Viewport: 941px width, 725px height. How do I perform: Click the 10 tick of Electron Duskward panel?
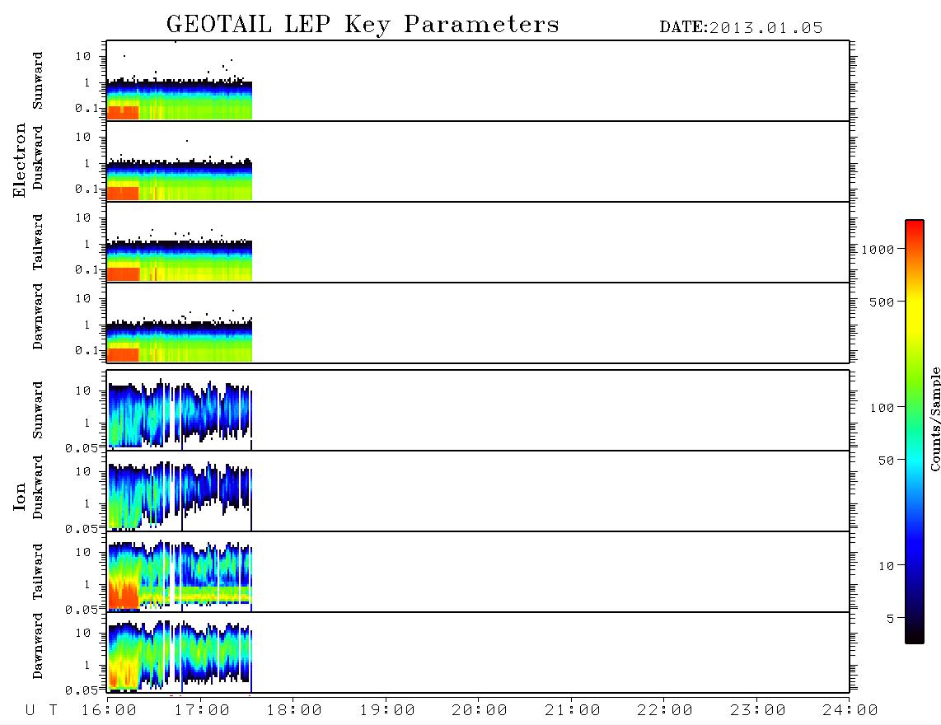pos(83,137)
